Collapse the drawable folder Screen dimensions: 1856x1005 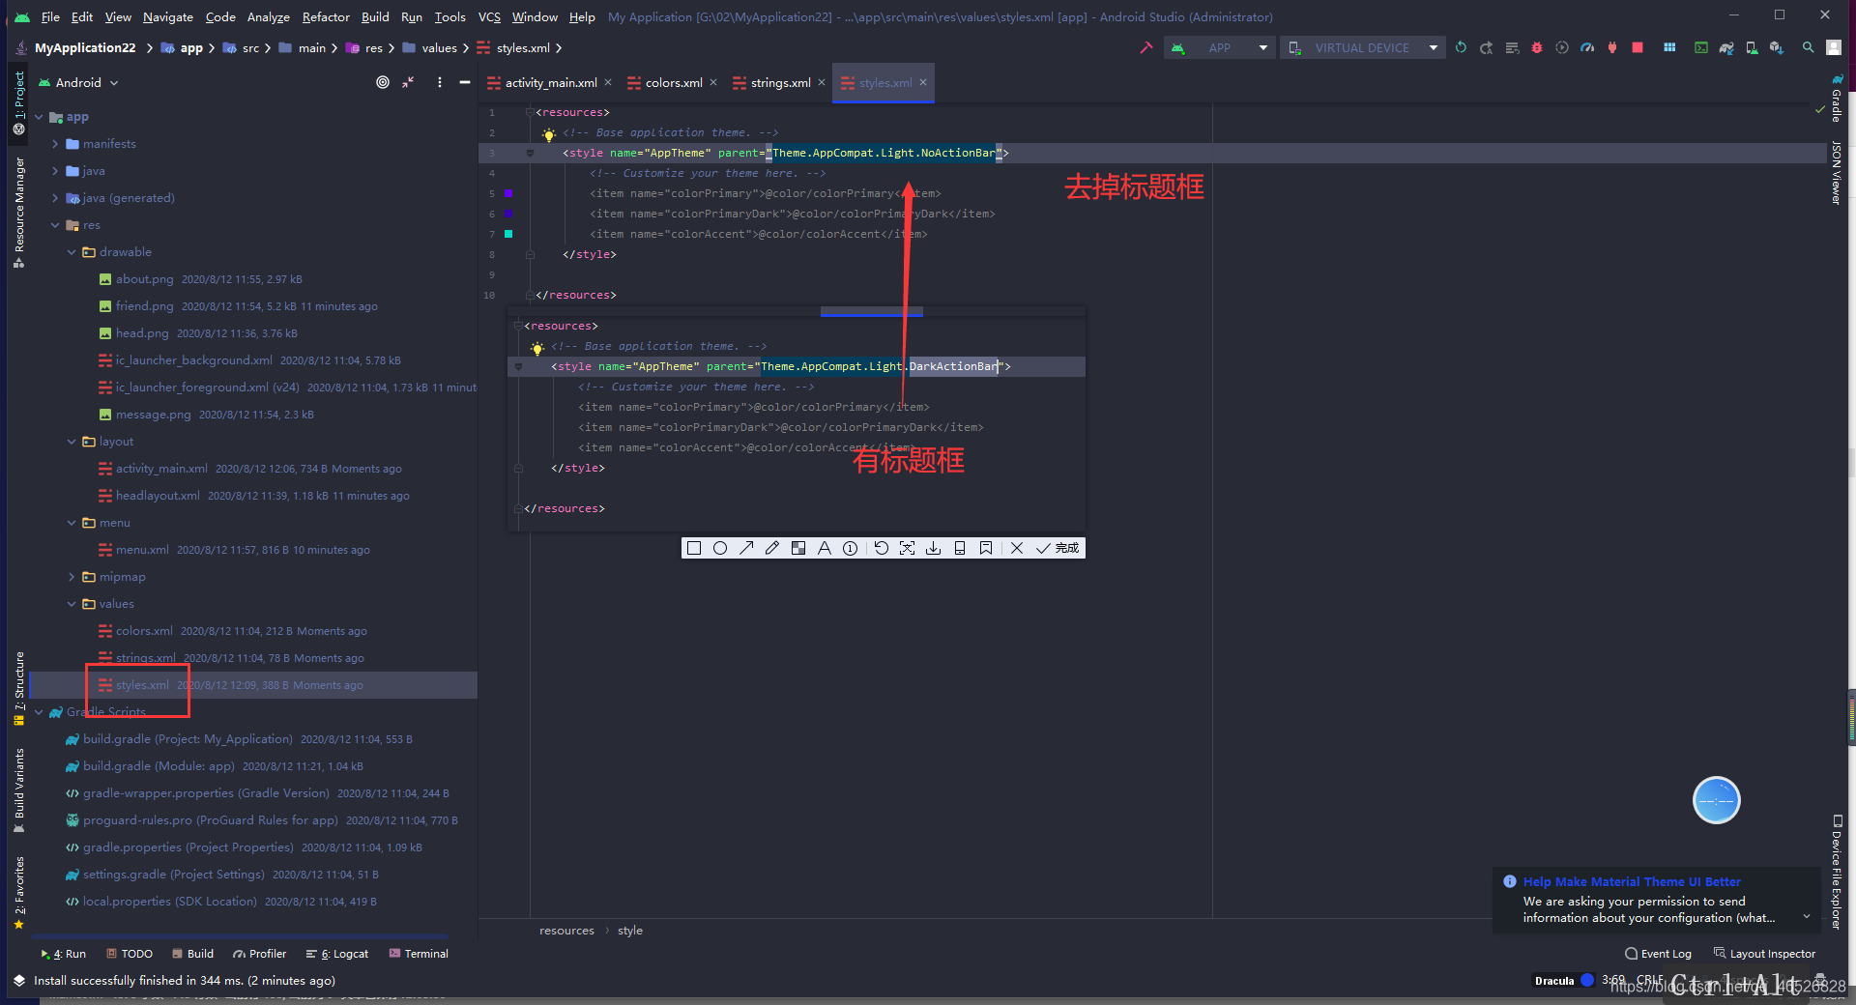[x=72, y=252]
